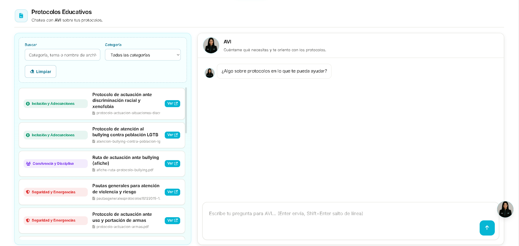Open Ver for bullying ruta afiche
The width and height of the screenshot is (519, 246).
click(x=172, y=164)
